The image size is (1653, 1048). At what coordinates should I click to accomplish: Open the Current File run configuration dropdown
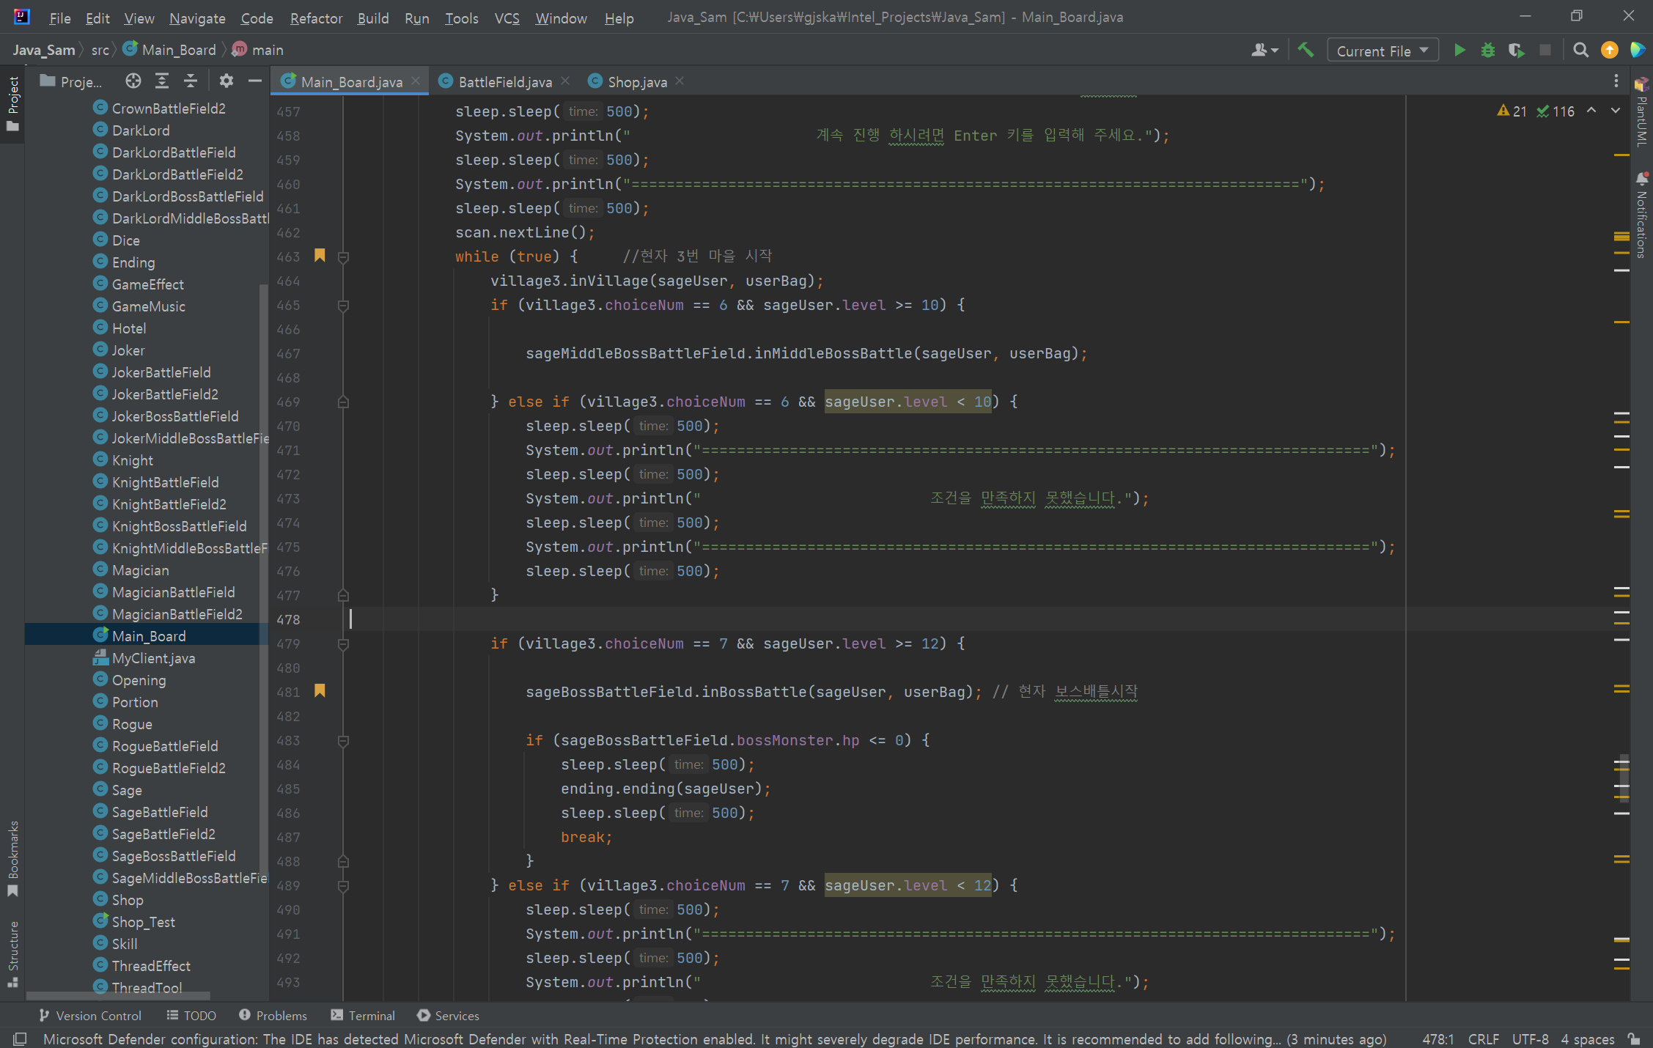coord(1382,51)
